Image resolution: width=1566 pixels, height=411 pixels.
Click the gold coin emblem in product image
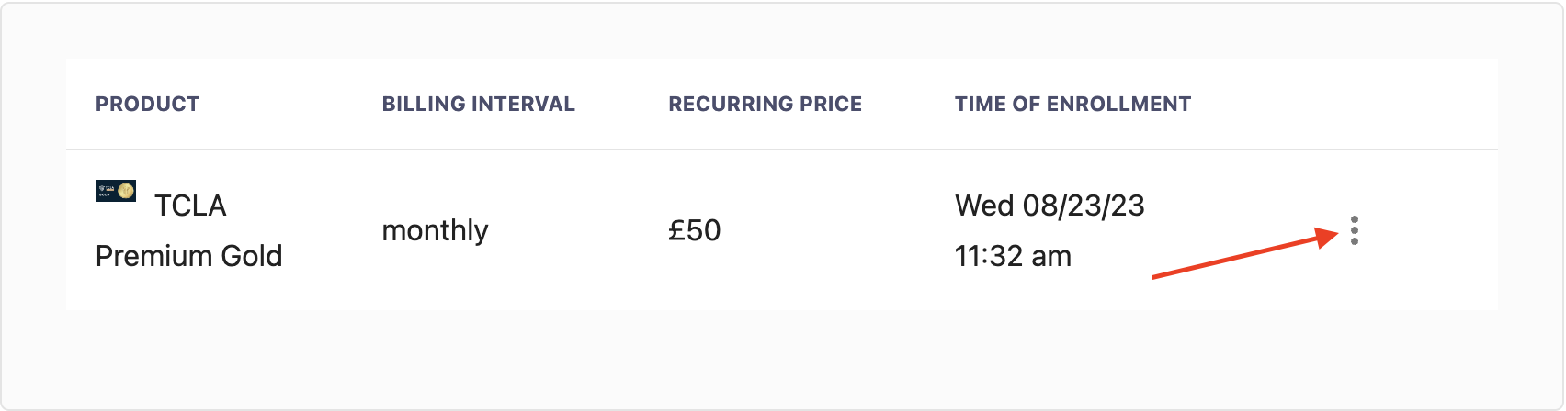(127, 191)
